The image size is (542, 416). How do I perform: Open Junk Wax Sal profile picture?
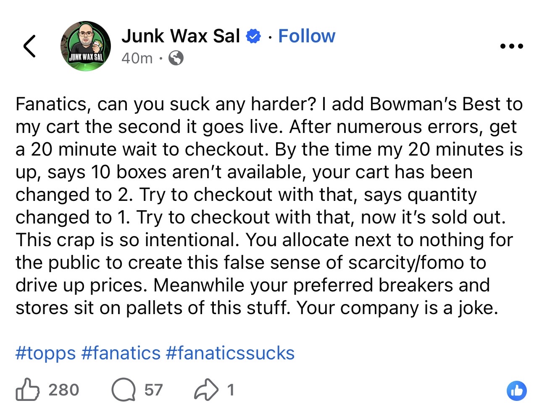coord(86,46)
